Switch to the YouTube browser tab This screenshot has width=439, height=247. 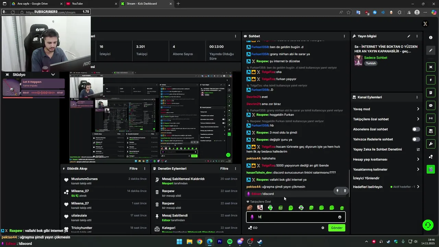pyautogui.click(x=92, y=3)
